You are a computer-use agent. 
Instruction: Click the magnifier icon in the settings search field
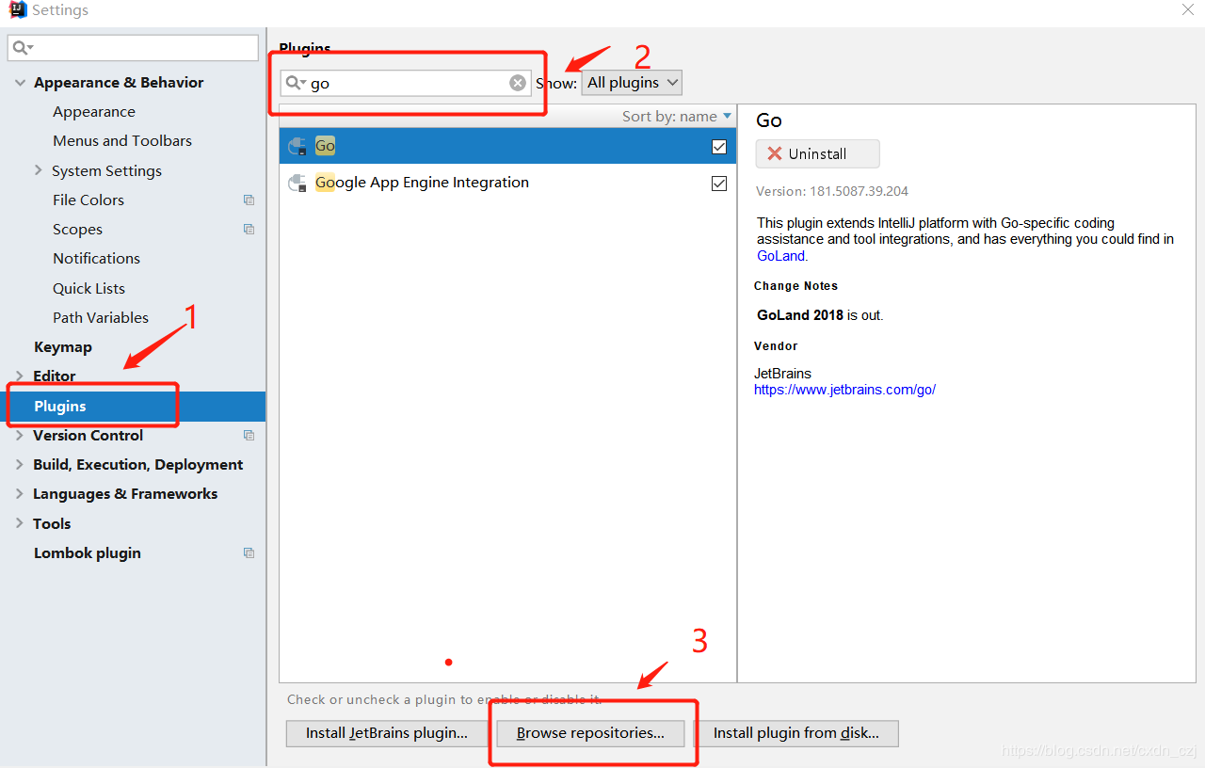23,47
